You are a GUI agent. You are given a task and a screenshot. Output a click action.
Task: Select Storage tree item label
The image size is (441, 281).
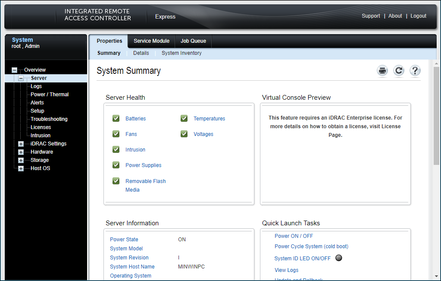pos(39,160)
